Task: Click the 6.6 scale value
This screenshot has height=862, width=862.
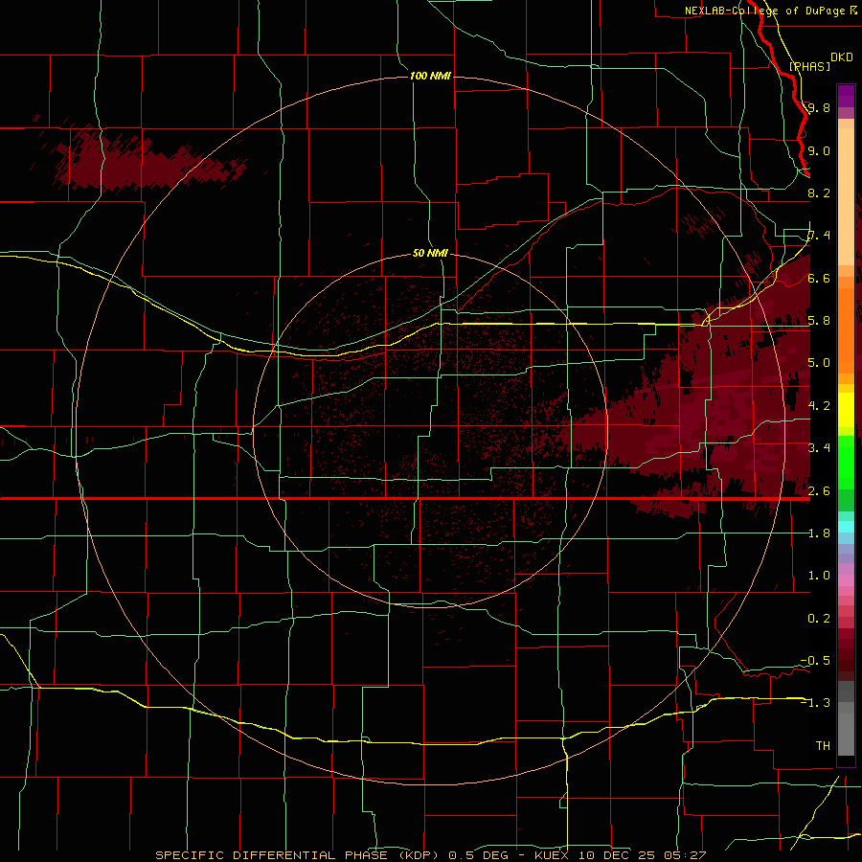Action: pos(819,278)
